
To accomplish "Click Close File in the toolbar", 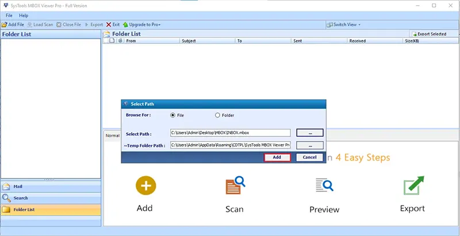I will pyautogui.click(x=68, y=25).
